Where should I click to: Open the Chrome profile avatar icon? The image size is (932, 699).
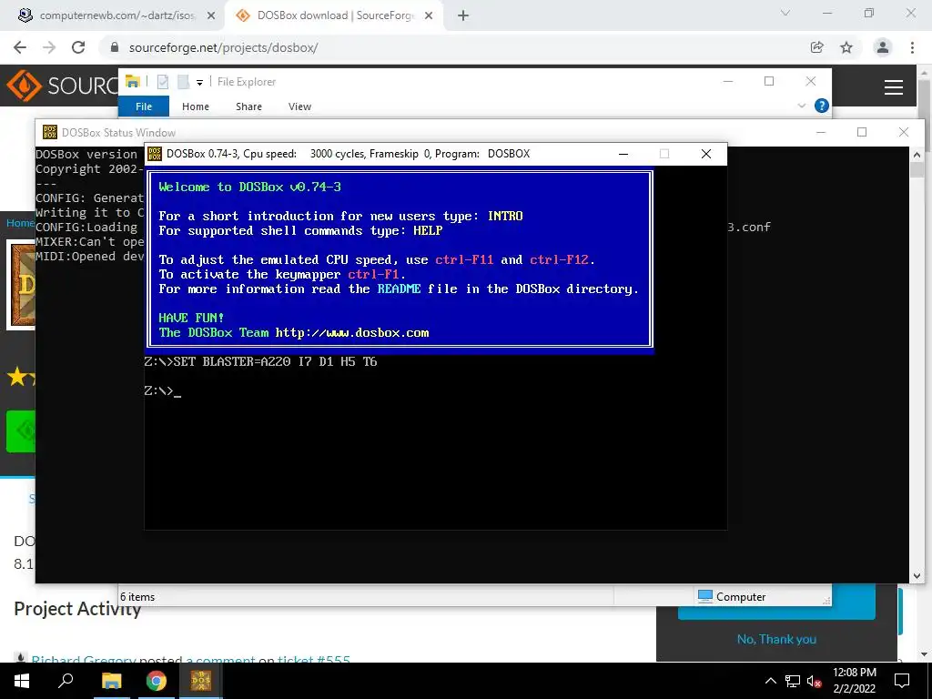[883, 47]
